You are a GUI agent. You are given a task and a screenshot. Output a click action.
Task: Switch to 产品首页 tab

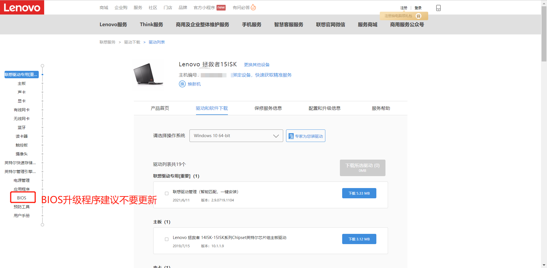point(160,108)
